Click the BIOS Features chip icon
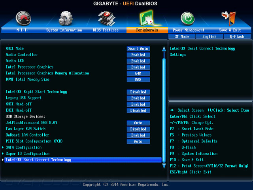Viewport: 253px width, 190px height. [x=106, y=19]
